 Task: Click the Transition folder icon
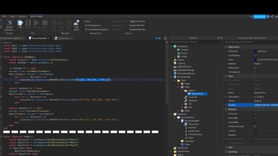tap(182, 141)
